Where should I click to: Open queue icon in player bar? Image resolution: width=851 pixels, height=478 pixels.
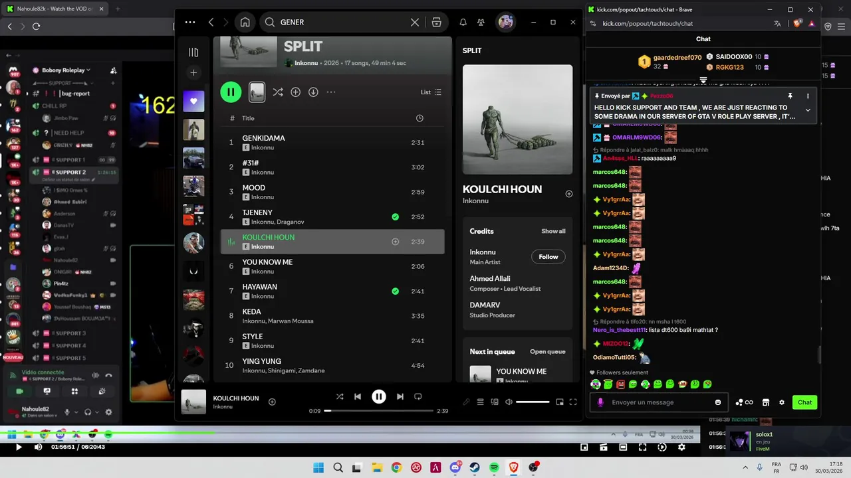coord(481,402)
